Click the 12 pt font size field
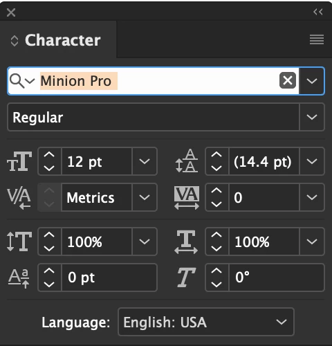This screenshot has width=332, height=346. click(x=97, y=161)
